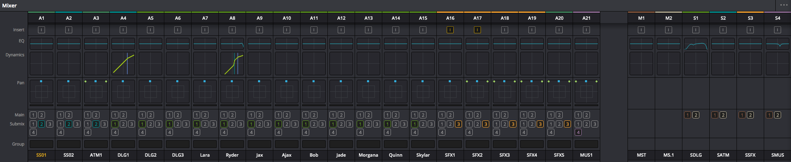
Task: Toggle Main 1 assignment on track A1
Action: point(33,115)
